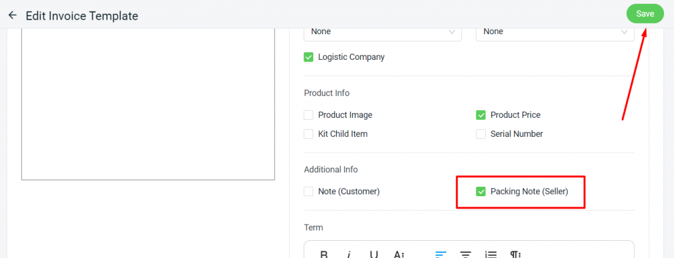Apply italic formatting in Term editor
The width and height of the screenshot is (674, 258).
pyautogui.click(x=349, y=254)
